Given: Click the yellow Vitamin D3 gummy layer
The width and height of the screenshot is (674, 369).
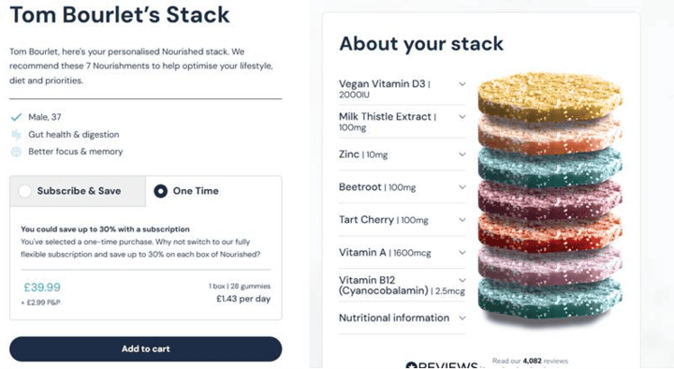Looking at the screenshot, I should (x=549, y=96).
